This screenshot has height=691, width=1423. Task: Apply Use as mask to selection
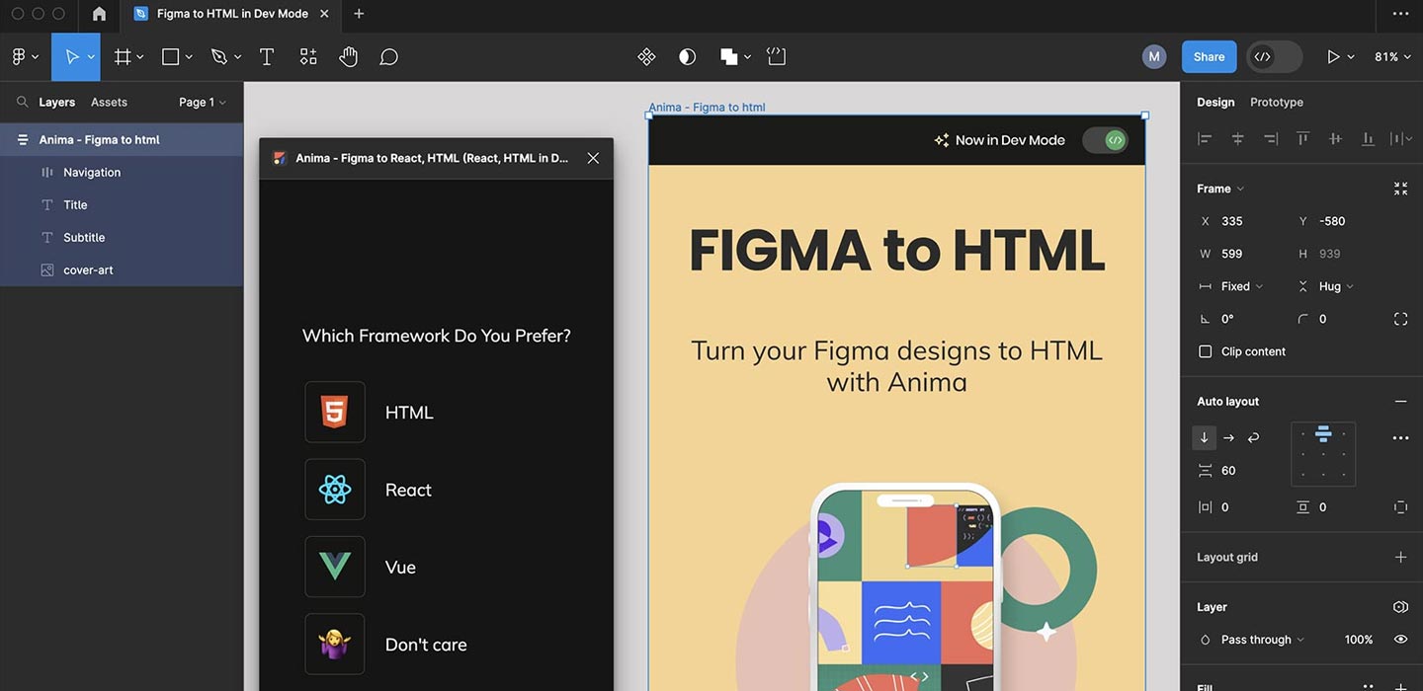coord(687,56)
